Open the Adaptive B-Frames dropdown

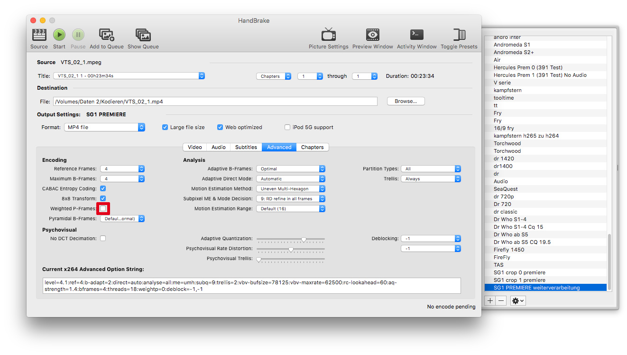pyautogui.click(x=291, y=169)
